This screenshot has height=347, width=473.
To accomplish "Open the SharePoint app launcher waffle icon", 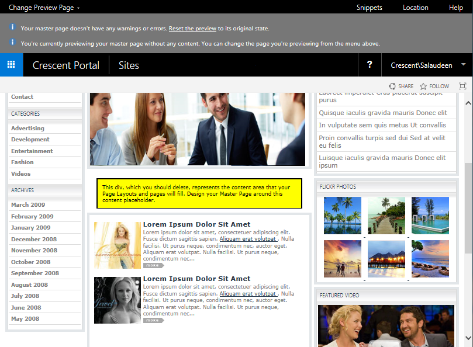I will [11, 65].
